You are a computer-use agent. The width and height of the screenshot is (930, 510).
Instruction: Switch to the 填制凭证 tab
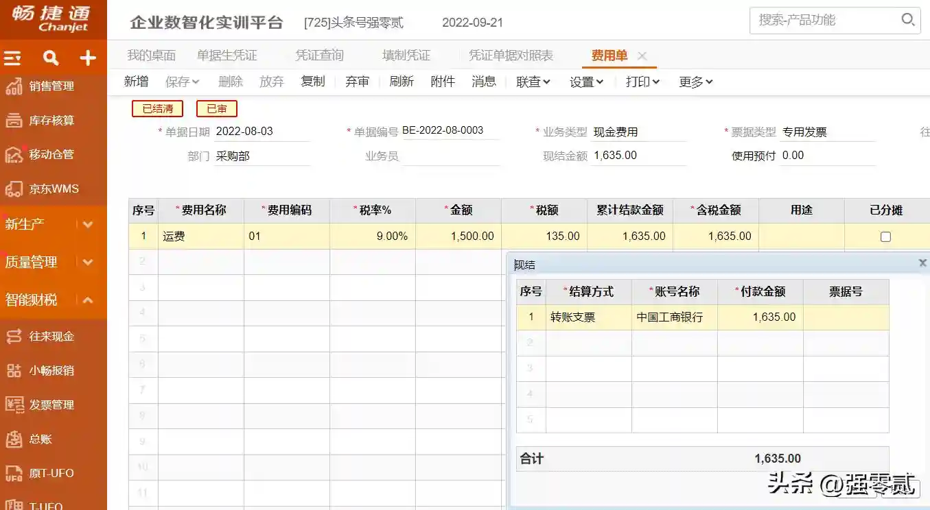point(406,56)
